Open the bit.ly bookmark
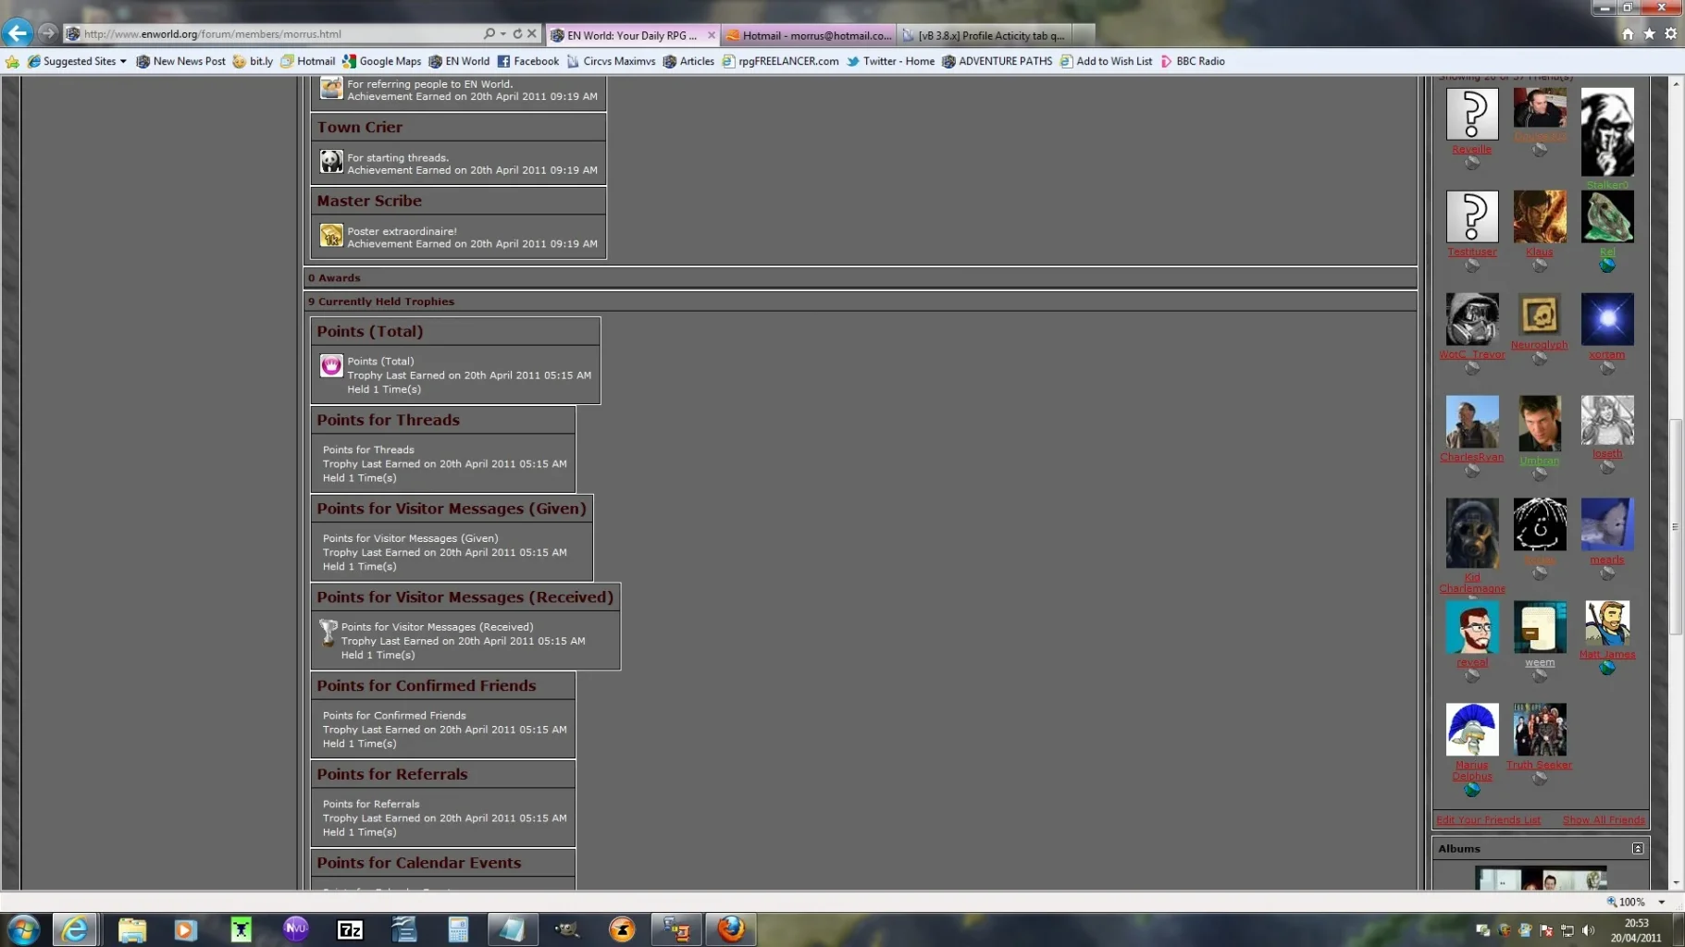Screen dimensions: 1685x947 coord(253,61)
